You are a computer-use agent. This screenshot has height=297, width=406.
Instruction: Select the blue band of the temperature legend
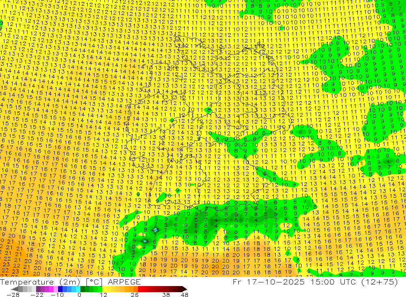[69, 289]
